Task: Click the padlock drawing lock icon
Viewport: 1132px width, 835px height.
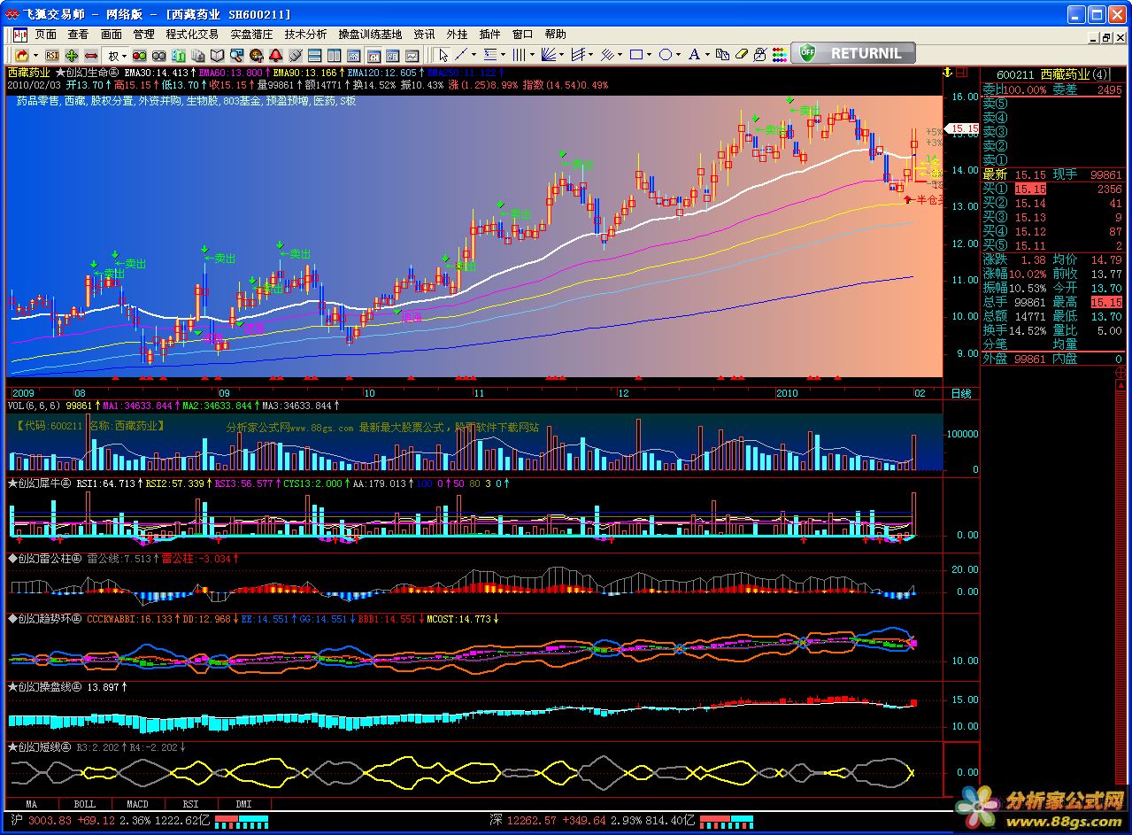Action: click(x=759, y=55)
